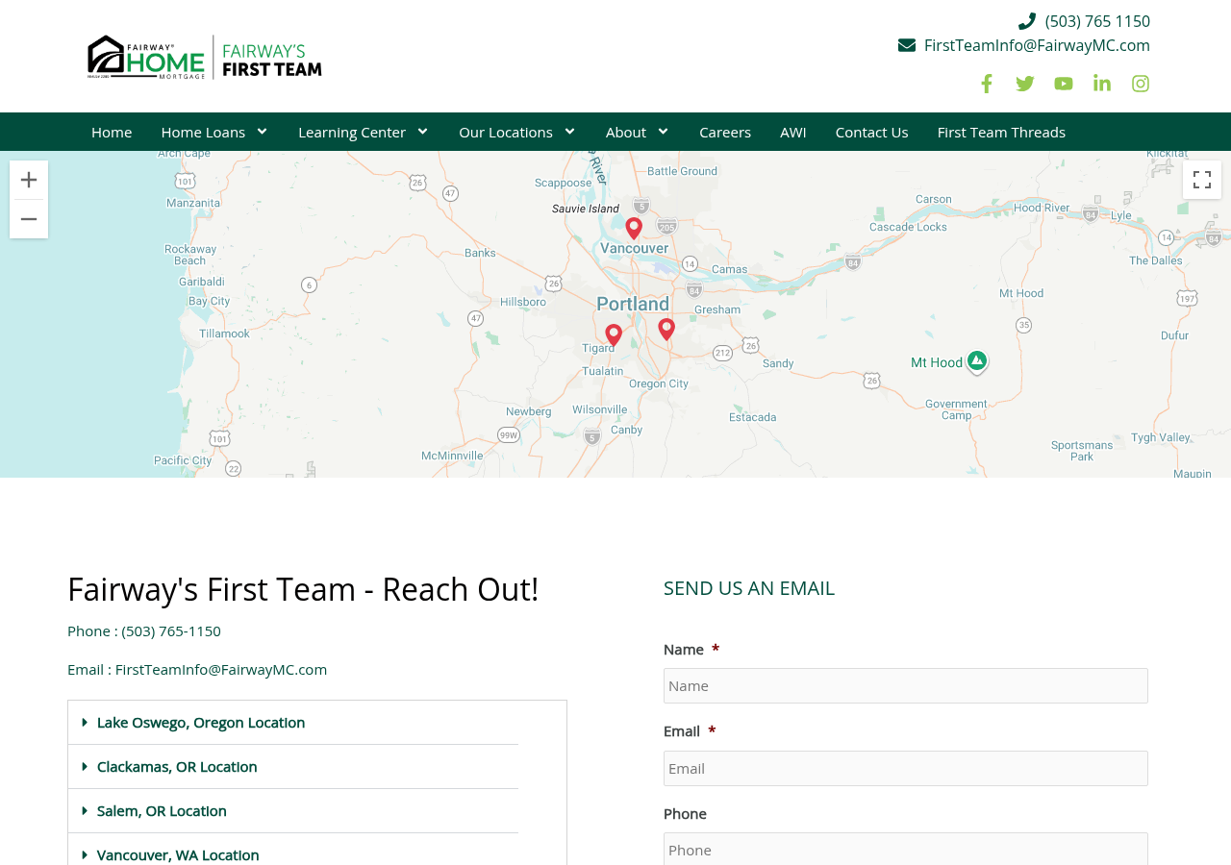Click the Sauvie Island label on map
Viewport: 1231px width, 865px height.
click(586, 208)
